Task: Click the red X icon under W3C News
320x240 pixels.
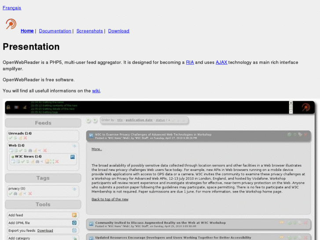Action: [57, 162]
